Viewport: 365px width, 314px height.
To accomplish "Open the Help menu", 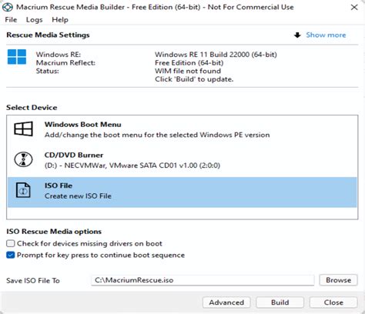I will coord(60,20).
